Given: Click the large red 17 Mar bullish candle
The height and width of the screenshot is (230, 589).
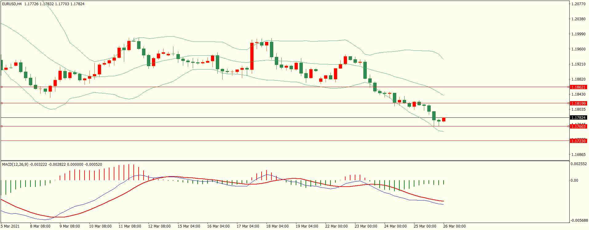Looking at the screenshot, I should (252, 56).
